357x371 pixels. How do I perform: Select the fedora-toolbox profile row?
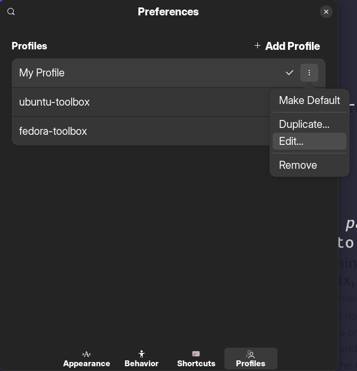pyautogui.click(x=141, y=131)
